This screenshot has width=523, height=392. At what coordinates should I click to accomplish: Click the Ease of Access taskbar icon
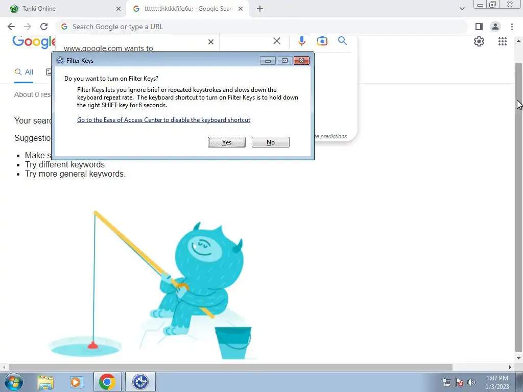point(140,382)
